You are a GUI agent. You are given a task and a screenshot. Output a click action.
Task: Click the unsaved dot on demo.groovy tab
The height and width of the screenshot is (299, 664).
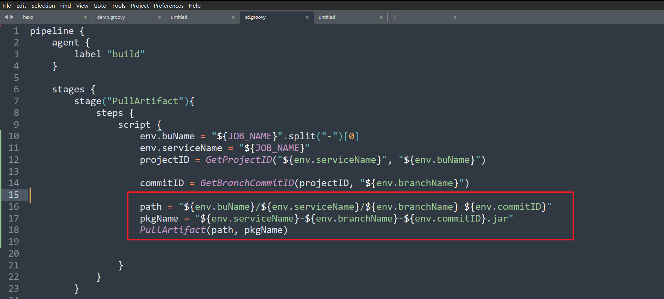pyautogui.click(x=159, y=17)
